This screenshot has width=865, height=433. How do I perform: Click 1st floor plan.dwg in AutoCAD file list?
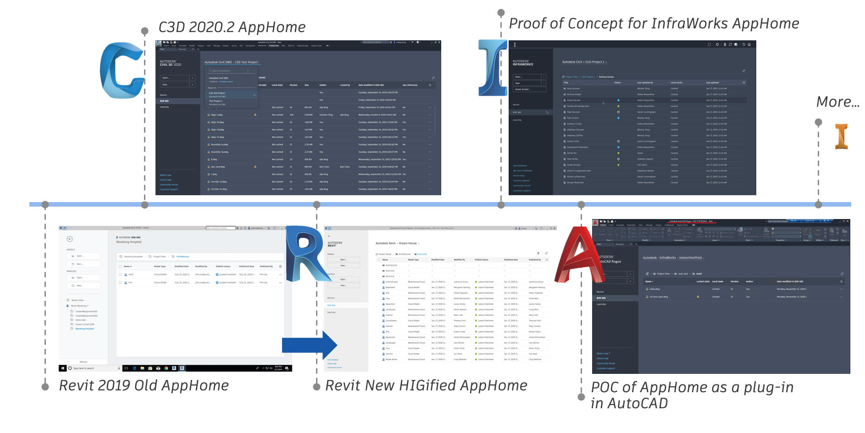click(659, 297)
